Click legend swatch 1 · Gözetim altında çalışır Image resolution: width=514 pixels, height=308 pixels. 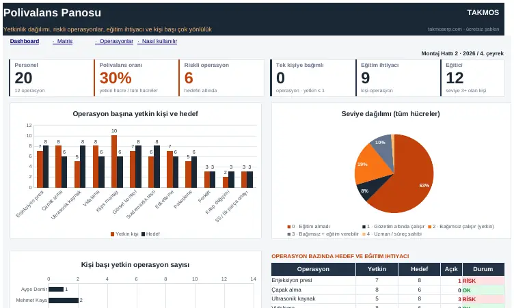[364, 227]
